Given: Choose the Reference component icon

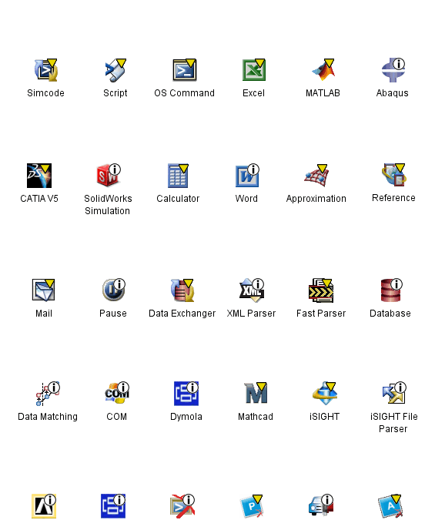Looking at the screenshot, I should tap(393, 175).
